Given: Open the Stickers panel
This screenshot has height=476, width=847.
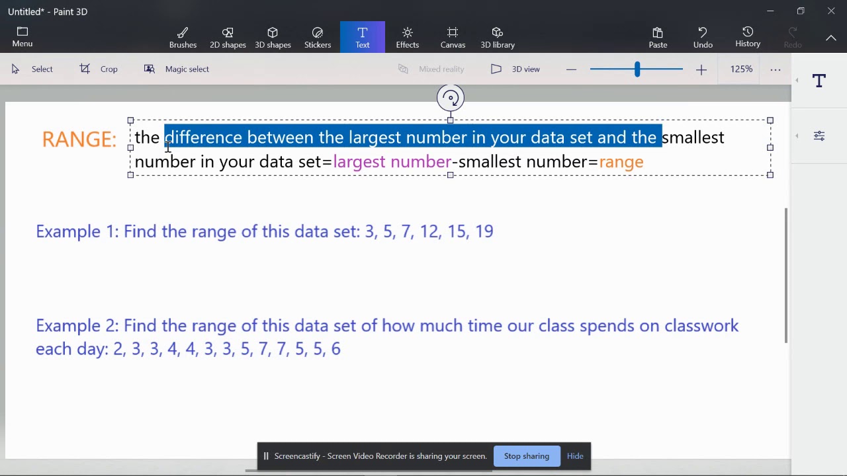Looking at the screenshot, I should coord(318,38).
